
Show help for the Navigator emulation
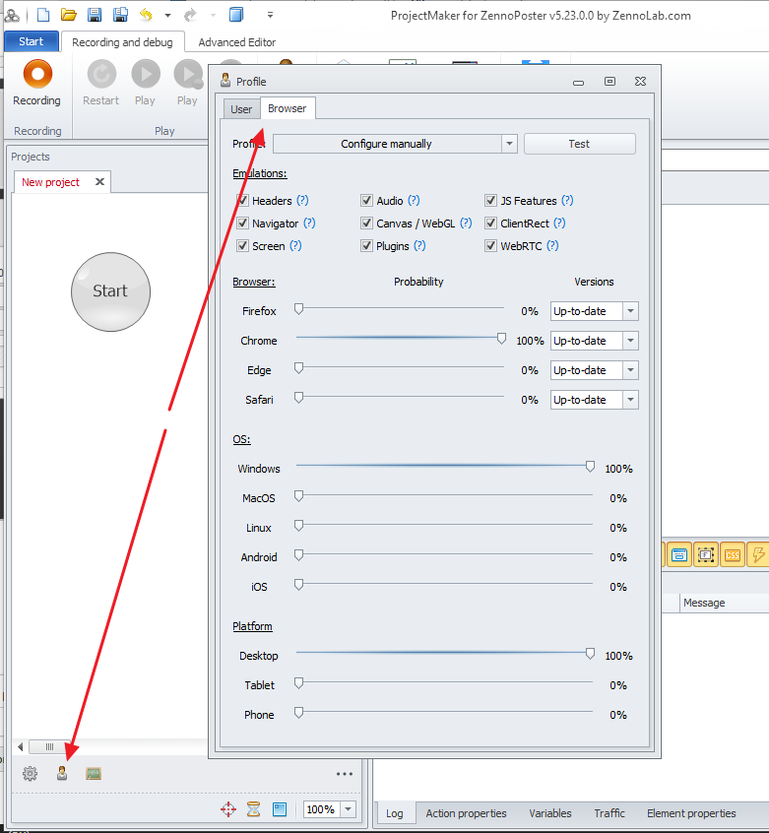[x=309, y=224]
